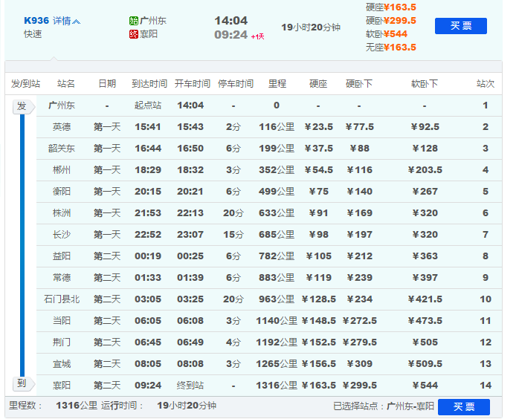This screenshot has height=419, width=519.
Task: Click the top 买票 buy ticket button
Action: pos(461,26)
